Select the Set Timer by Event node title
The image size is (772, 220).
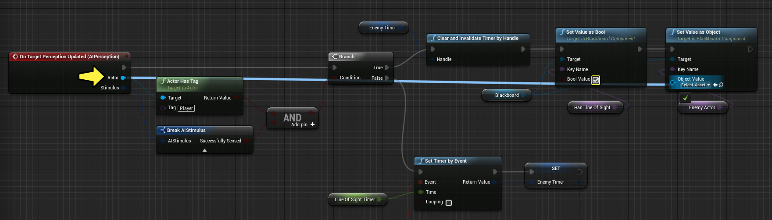(446, 161)
